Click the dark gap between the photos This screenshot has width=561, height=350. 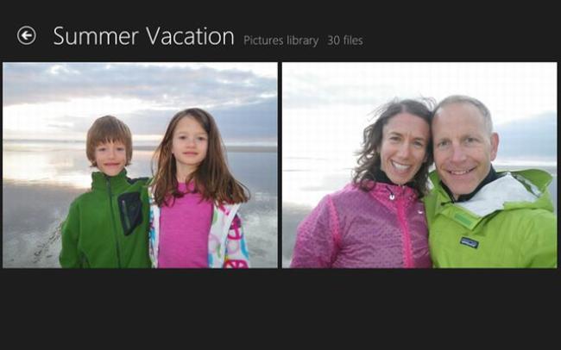coord(280,166)
